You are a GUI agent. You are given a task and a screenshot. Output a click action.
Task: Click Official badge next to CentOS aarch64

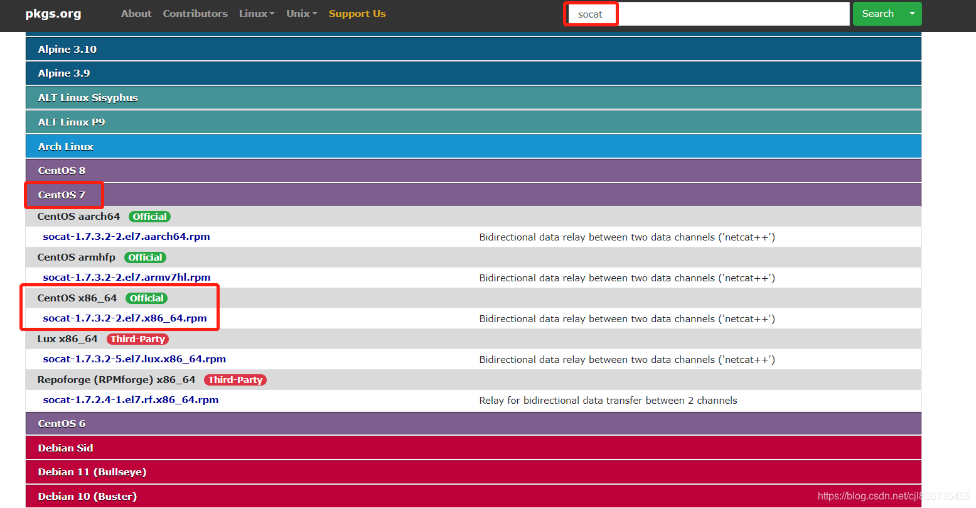pyautogui.click(x=149, y=217)
